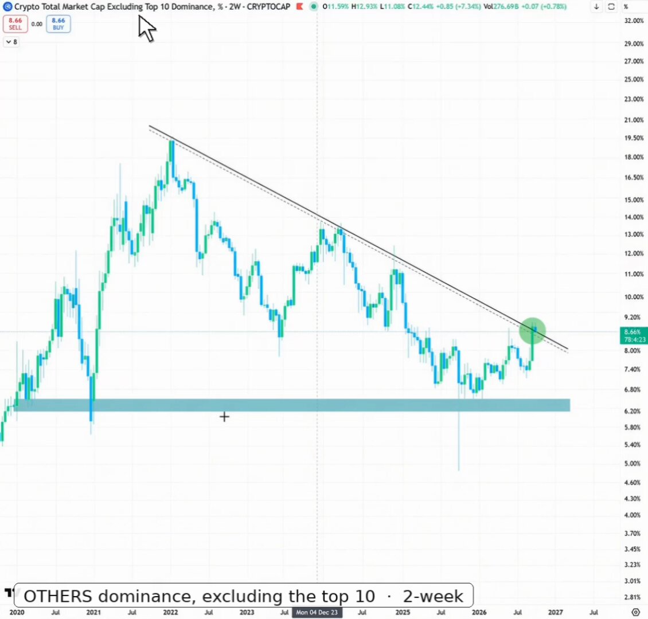Click the 5.00% price scale label
This screenshot has width=648, height=619.
point(634,463)
